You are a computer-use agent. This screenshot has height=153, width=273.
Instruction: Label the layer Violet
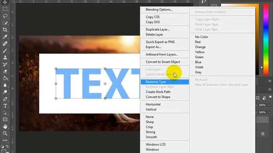199,67
